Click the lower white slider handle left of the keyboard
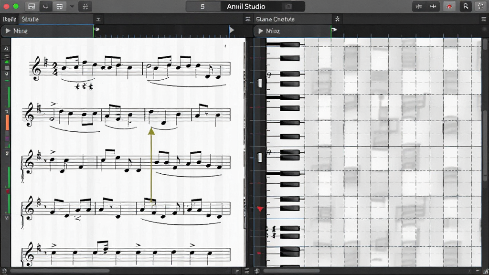 [260, 158]
